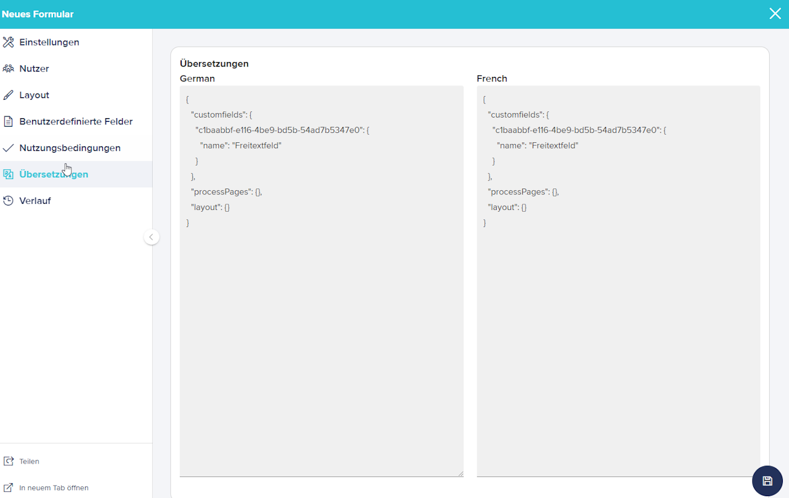Image resolution: width=789 pixels, height=498 pixels.
Task: Click "name": "Freitextfeld" line in French JSON
Action: coord(538,146)
